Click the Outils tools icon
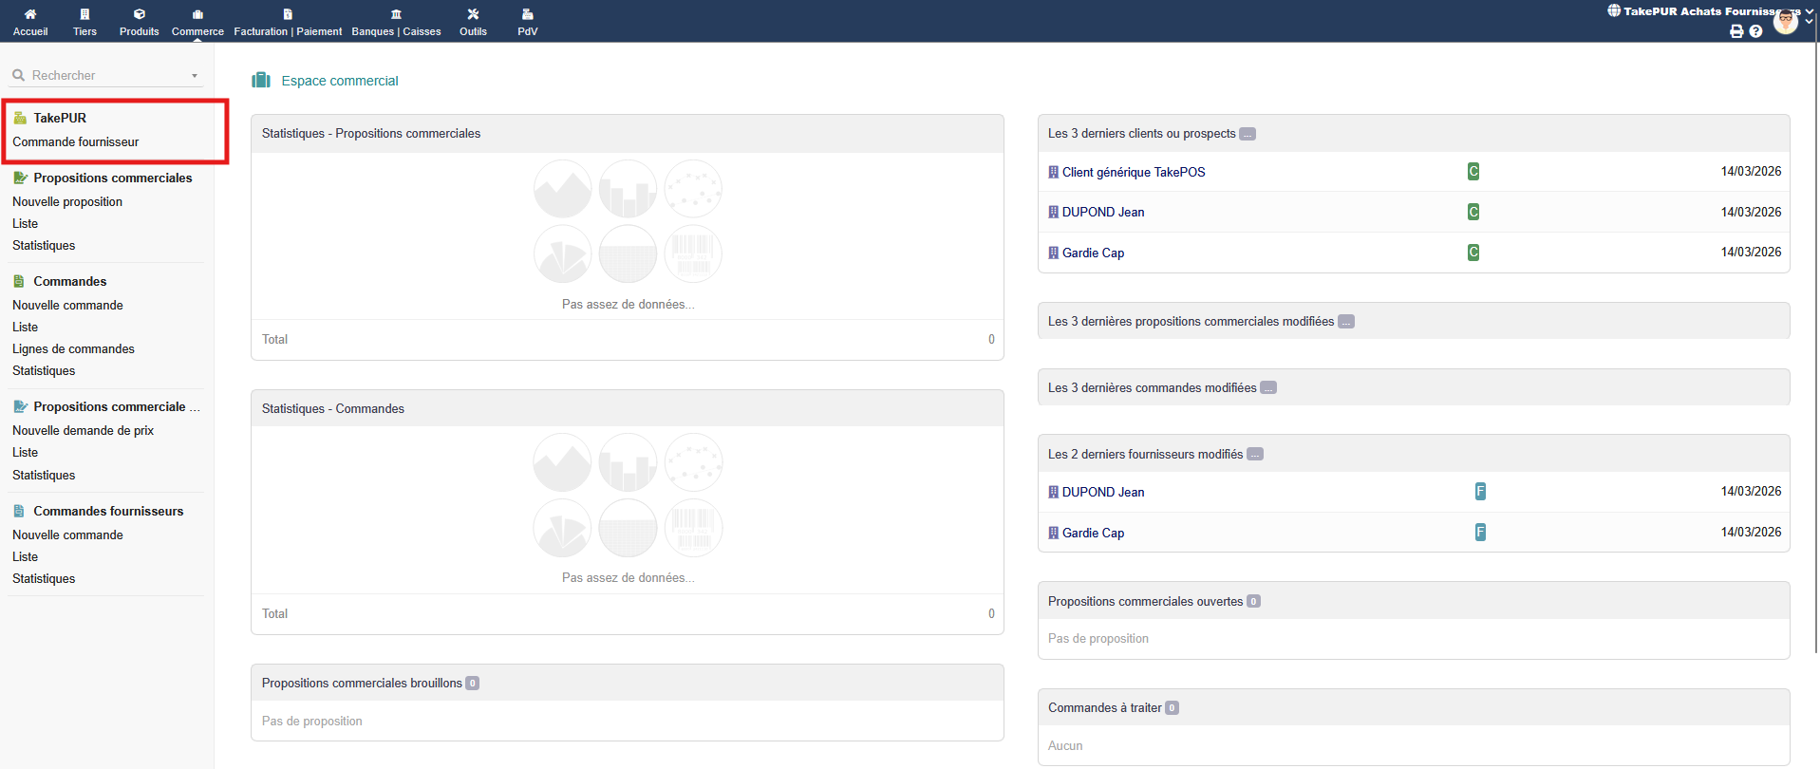1820x769 pixels. coord(473,14)
